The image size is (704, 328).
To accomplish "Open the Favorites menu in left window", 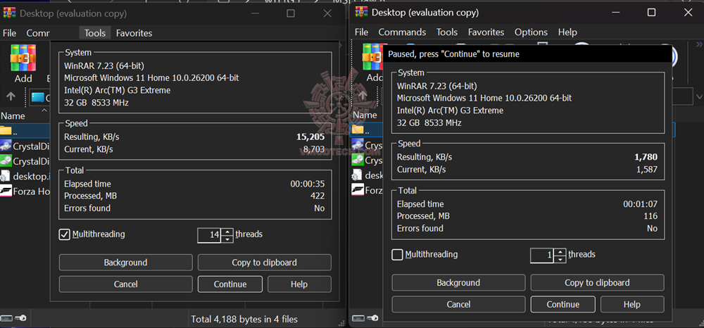I will coord(134,33).
